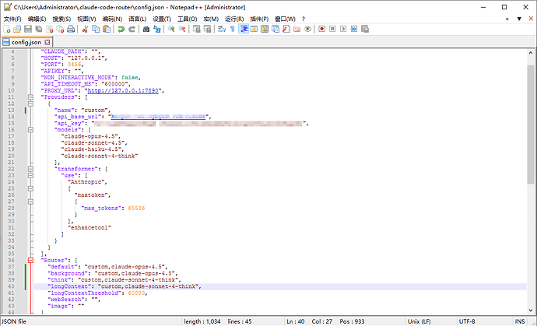Collapse the "models" array fold marker
The image size is (537, 326).
[x=30, y=130]
